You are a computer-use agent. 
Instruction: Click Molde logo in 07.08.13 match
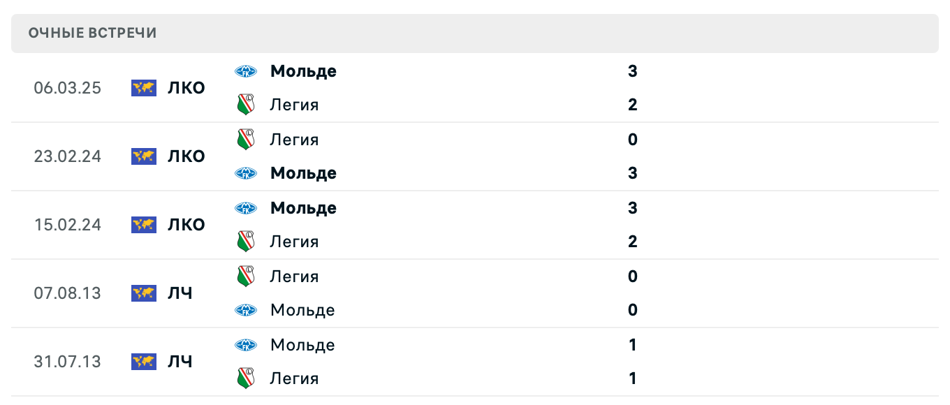245,310
